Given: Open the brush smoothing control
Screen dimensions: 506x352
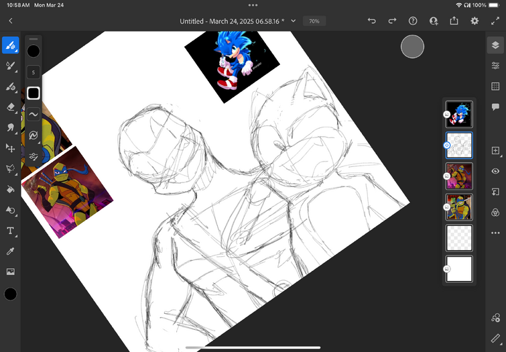Looking at the screenshot, I should (34, 115).
